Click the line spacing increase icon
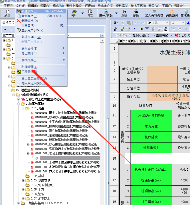The image size is (190, 205). pos(173,29)
